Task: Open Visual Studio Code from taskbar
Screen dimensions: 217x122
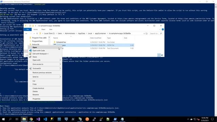Action: 45,119
